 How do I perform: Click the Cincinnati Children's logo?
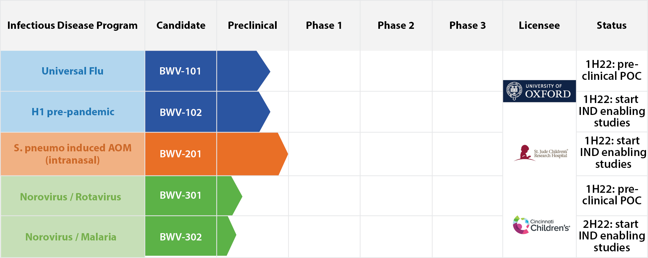541,225
